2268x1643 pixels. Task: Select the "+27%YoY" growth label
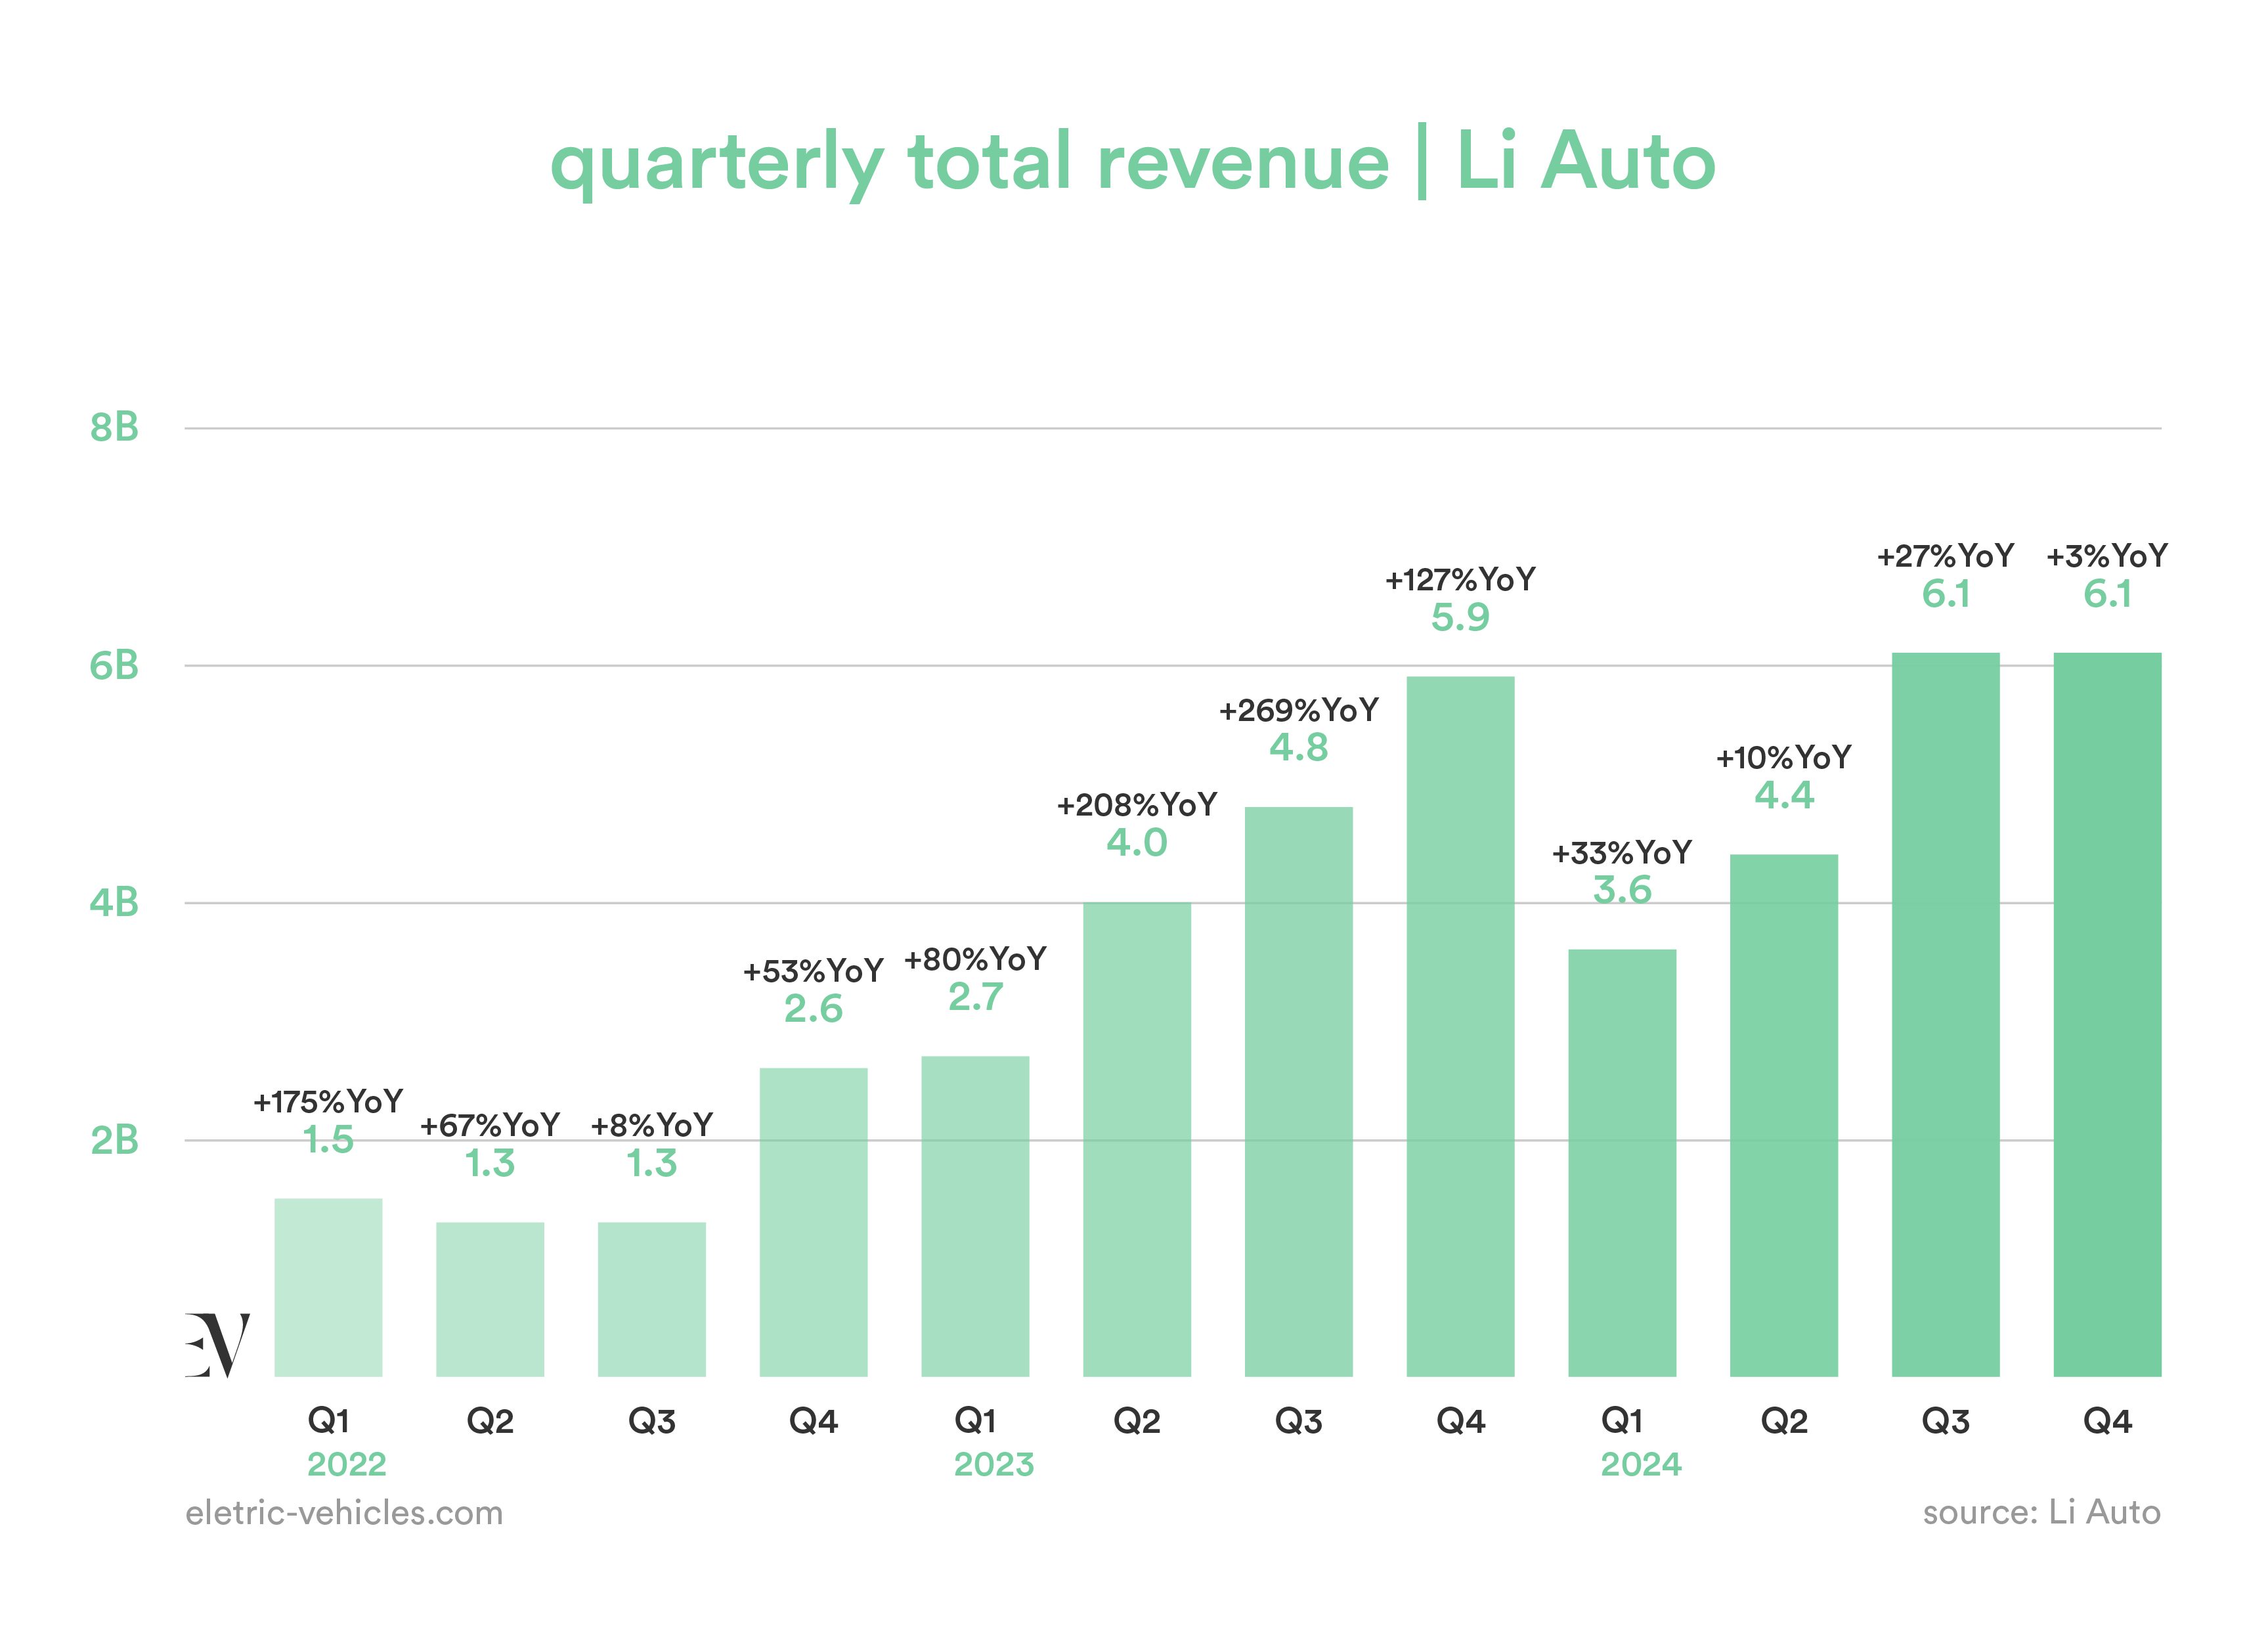pos(1946,556)
